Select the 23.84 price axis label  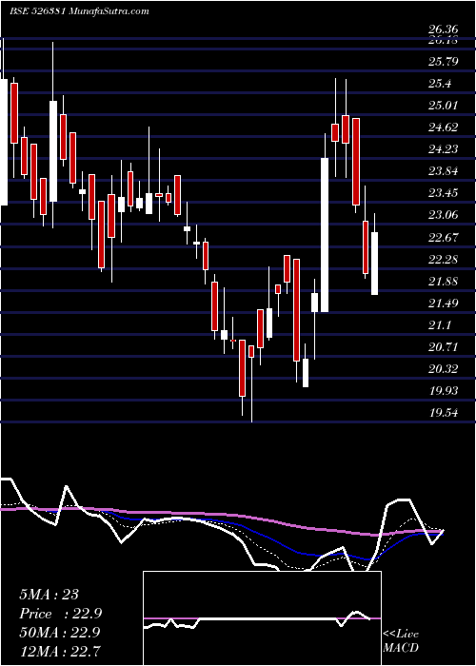pos(444,171)
